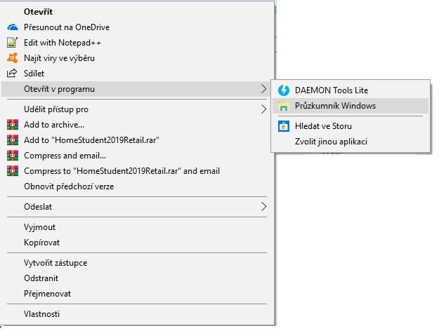This screenshot has height=333, width=439.
Task: Click the Průzkumník Windows folder icon
Action: (x=284, y=106)
